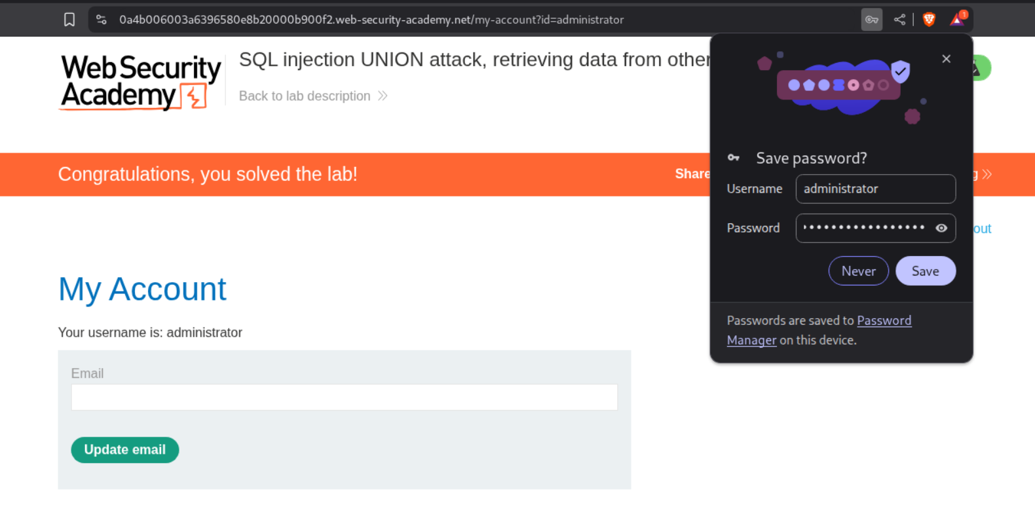Click the double chevron at banner's right edge
This screenshot has width=1035, height=516.
[x=987, y=174]
